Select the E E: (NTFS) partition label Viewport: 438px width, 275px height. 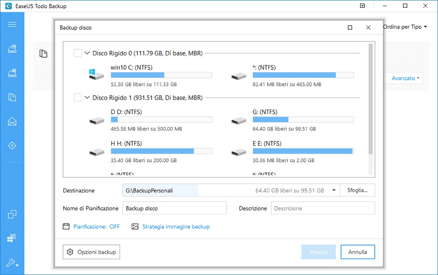pyautogui.click(x=267, y=143)
